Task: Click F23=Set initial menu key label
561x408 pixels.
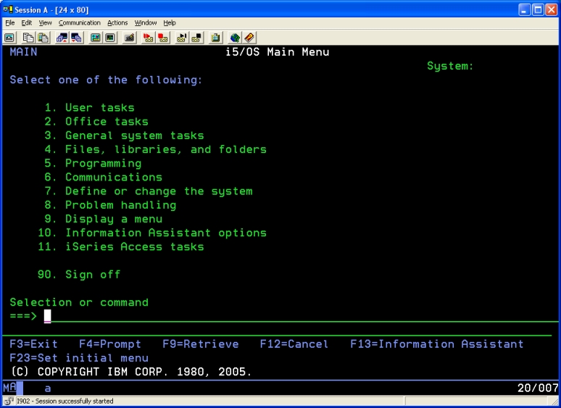Action: coord(79,358)
